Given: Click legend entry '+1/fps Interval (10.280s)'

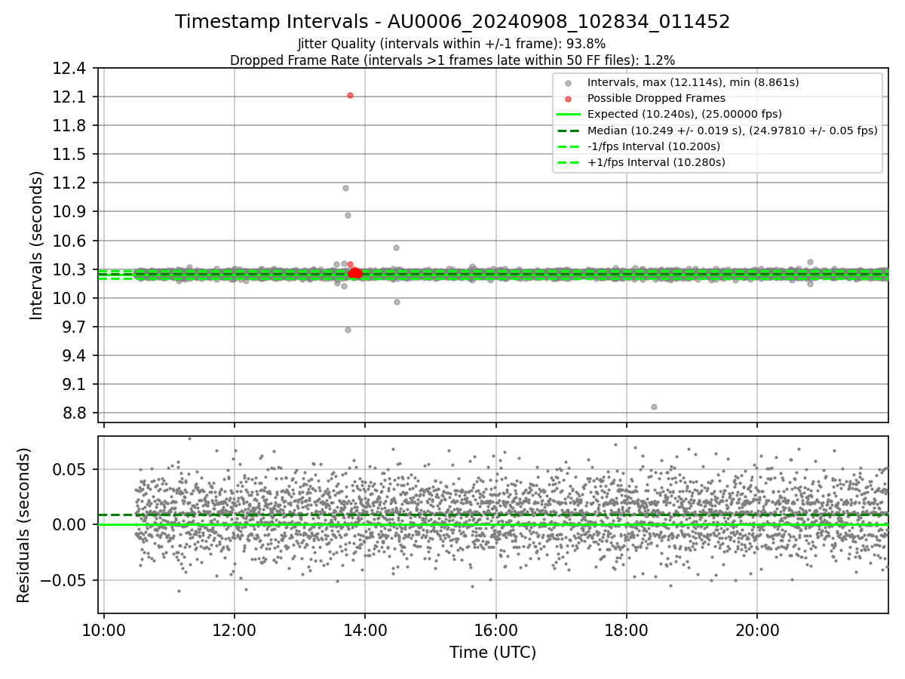Looking at the screenshot, I should pyautogui.click(x=655, y=162).
